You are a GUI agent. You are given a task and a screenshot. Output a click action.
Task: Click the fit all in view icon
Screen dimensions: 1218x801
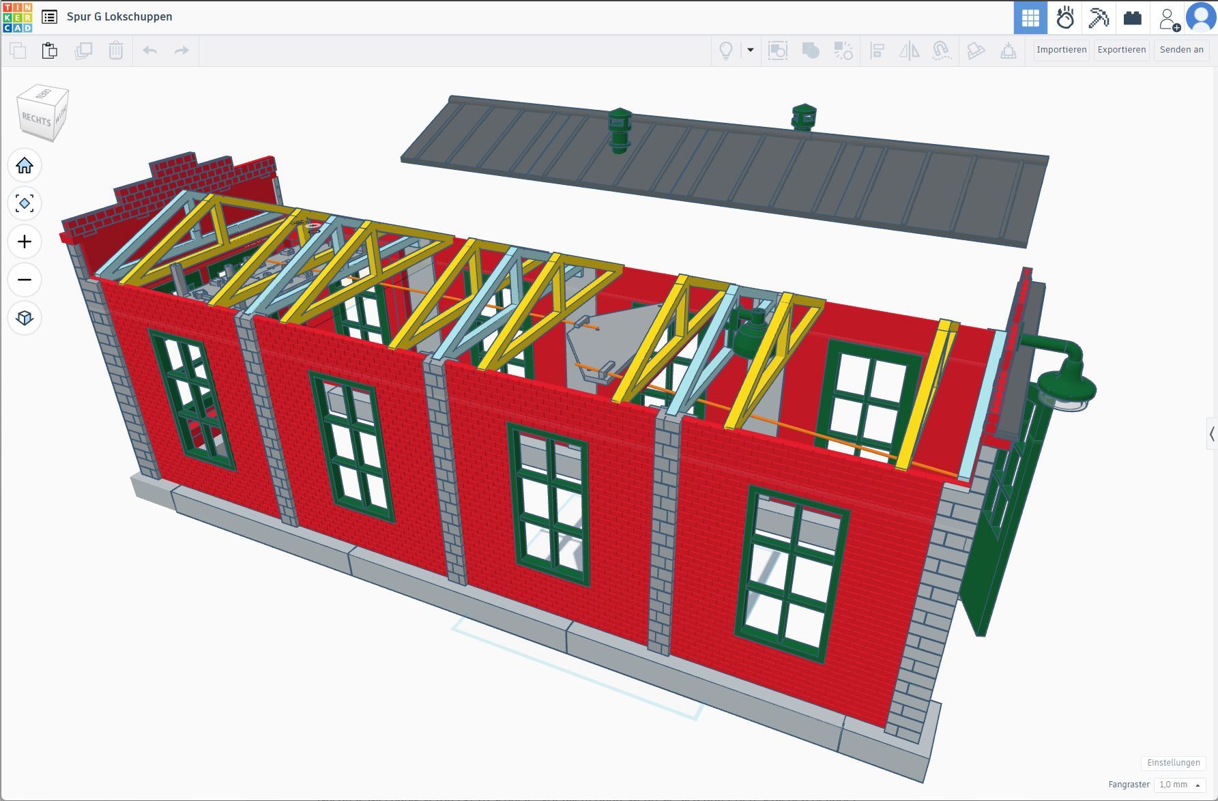coord(25,203)
